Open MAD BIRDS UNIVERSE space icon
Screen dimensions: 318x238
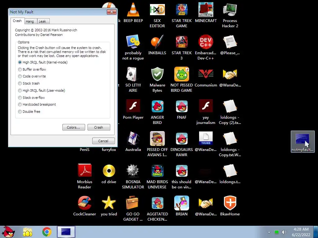pos(157,176)
